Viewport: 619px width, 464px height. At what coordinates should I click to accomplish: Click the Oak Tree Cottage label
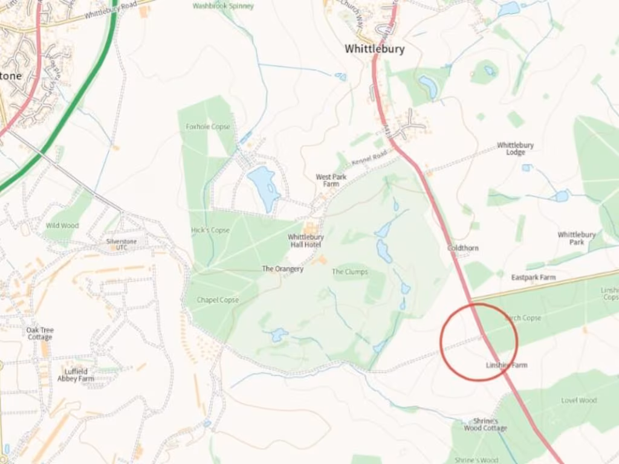pos(40,333)
